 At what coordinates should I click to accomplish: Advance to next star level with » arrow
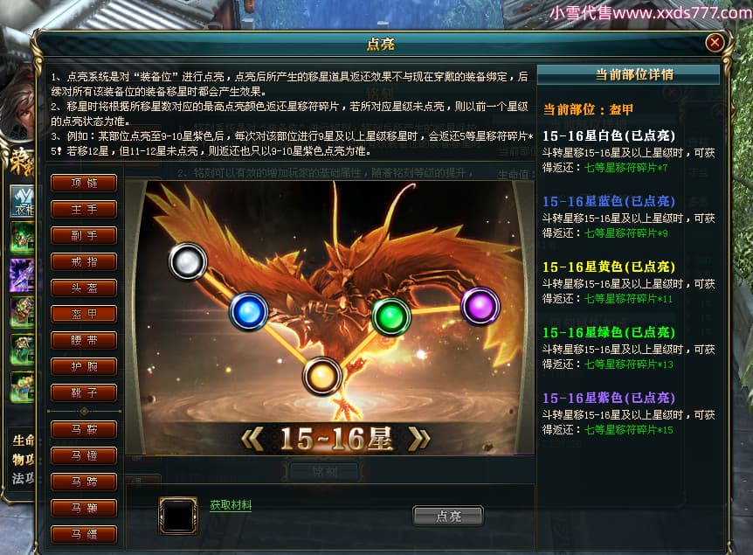click(418, 439)
